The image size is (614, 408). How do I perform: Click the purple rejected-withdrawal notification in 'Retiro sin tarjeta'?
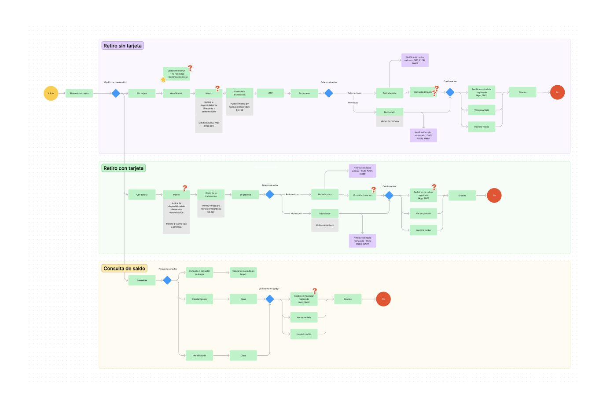click(423, 135)
